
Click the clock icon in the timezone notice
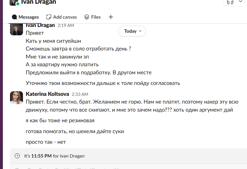[x=17, y=156]
